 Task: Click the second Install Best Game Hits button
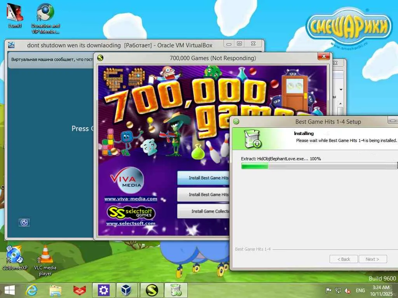click(x=204, y=195)
